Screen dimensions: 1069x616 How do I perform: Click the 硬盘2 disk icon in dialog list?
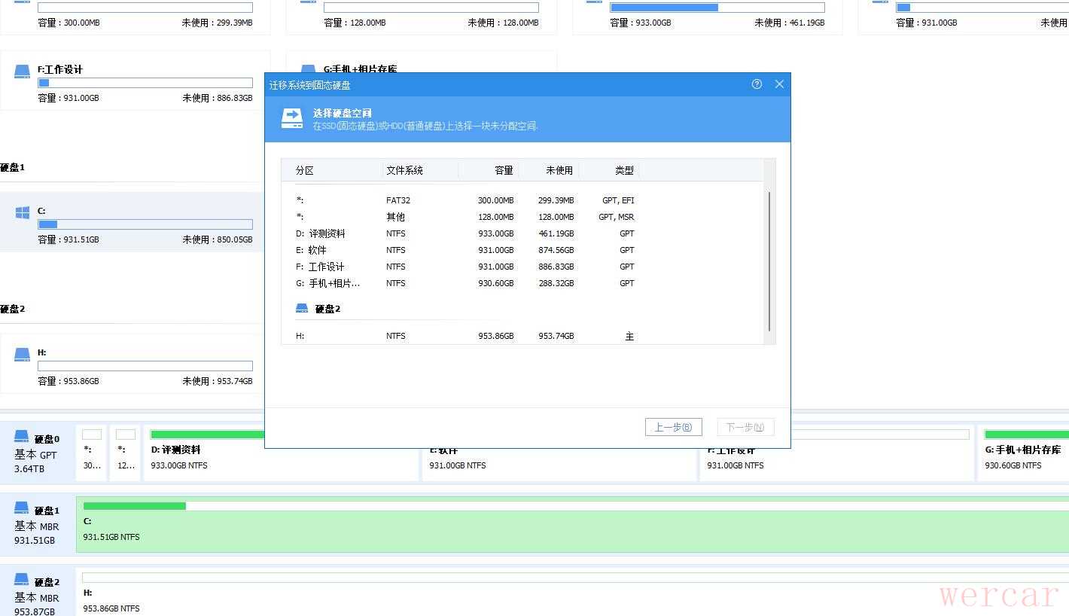302,309
